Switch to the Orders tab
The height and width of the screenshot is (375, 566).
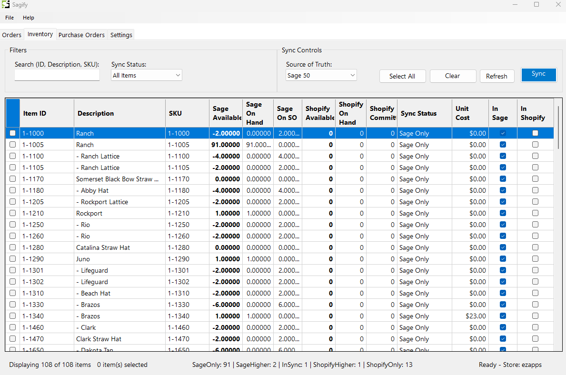click(x=11, y=35)
